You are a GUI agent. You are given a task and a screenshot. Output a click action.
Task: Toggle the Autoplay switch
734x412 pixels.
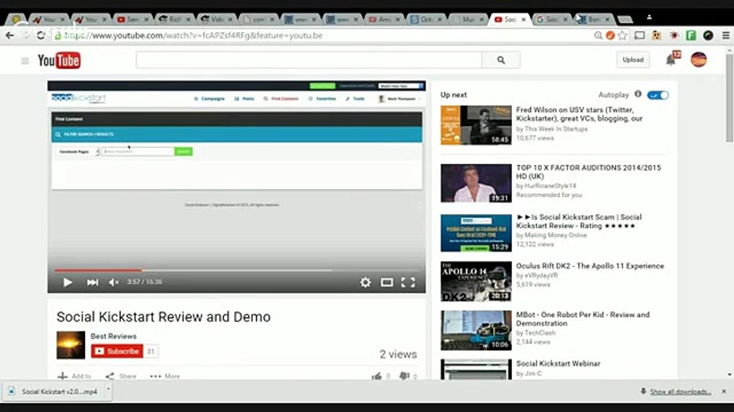pos(658,95)
